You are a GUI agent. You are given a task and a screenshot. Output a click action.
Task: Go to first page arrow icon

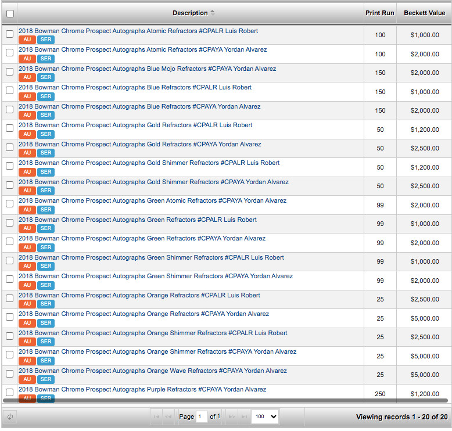click(x=156, y=416)
